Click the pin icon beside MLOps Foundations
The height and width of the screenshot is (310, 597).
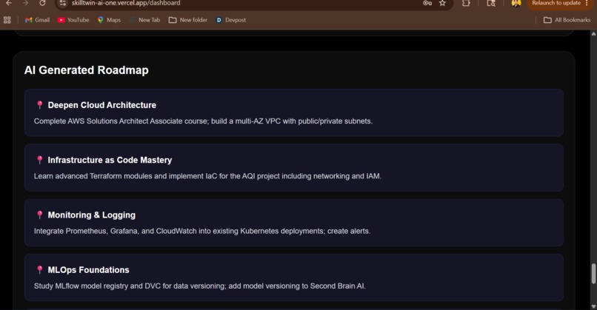(39, 270)
